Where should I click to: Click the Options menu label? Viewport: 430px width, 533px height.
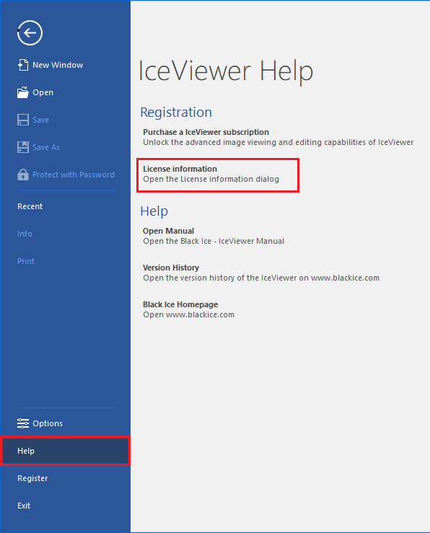click(x=48, y=423)
